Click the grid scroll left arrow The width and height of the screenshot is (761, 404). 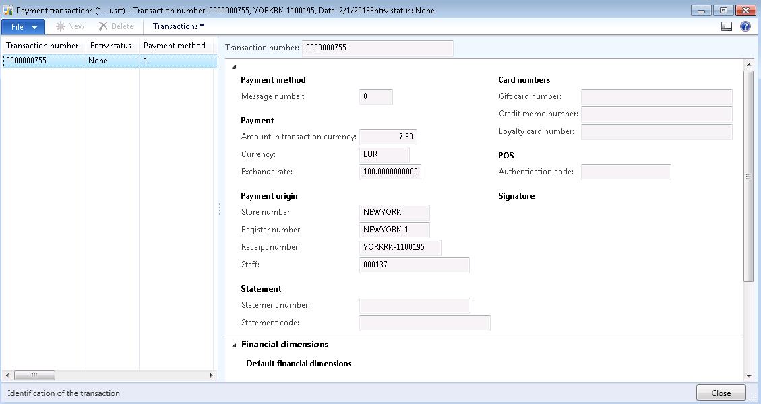pyautogui.click(x=7, y=375)
